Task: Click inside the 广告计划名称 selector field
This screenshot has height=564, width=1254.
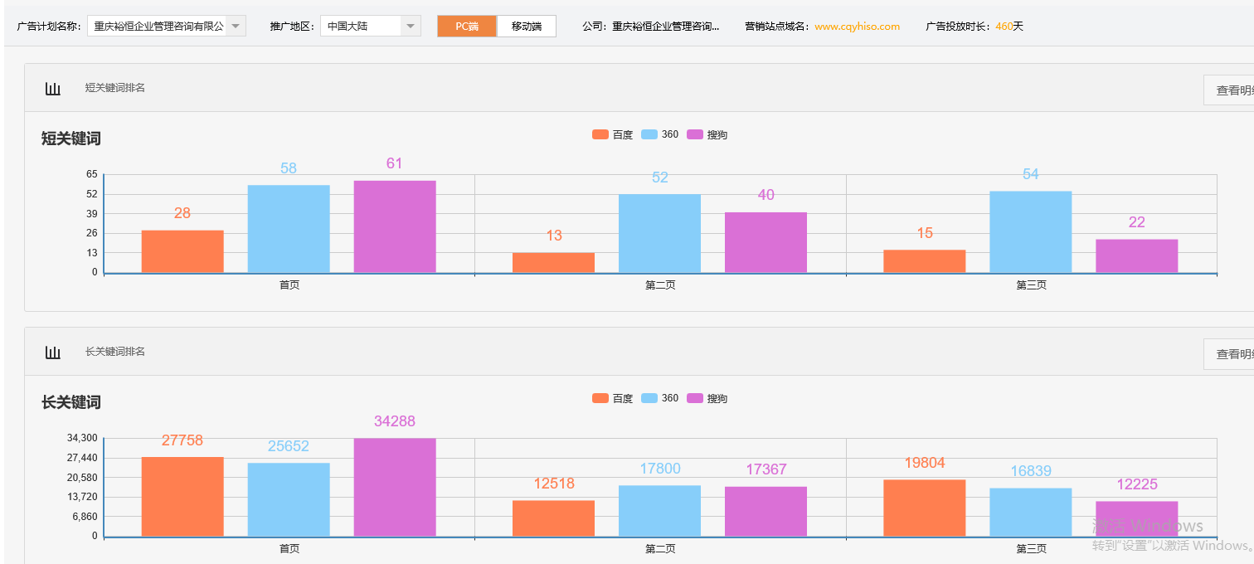Action: point(158,26)
